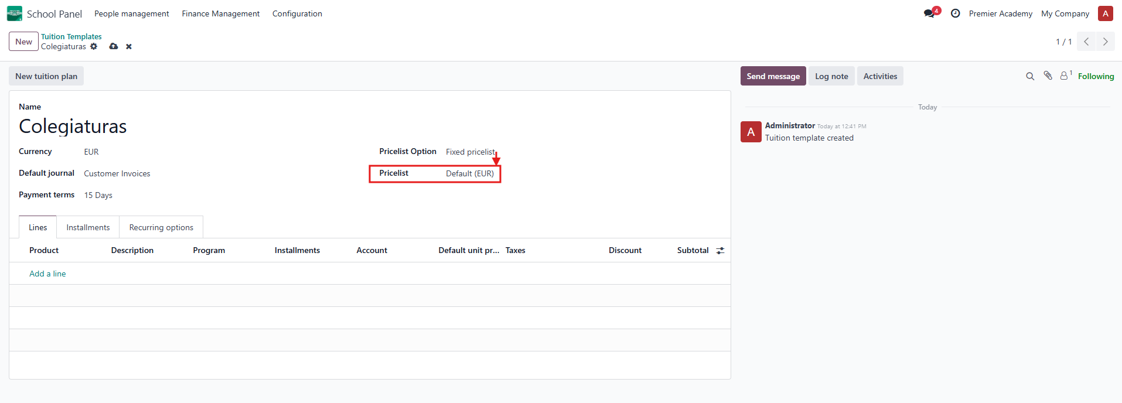Open the conversations chat bubble icon
Viewport: 1122px width, 403px height.
929,13
